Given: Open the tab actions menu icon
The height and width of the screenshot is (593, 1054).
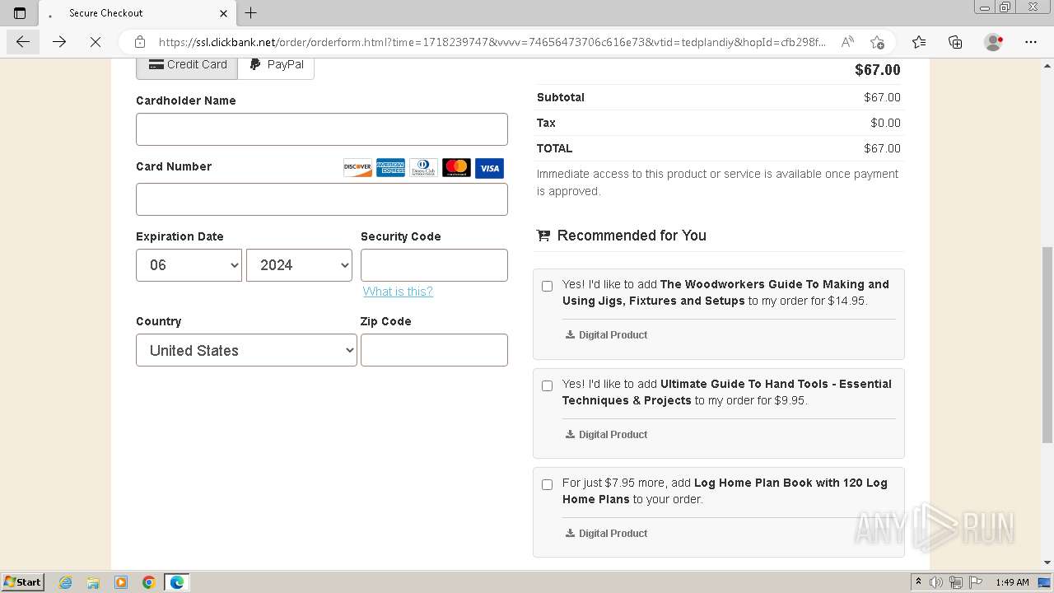Looking at the screenshot, I should tap(20, 13).
